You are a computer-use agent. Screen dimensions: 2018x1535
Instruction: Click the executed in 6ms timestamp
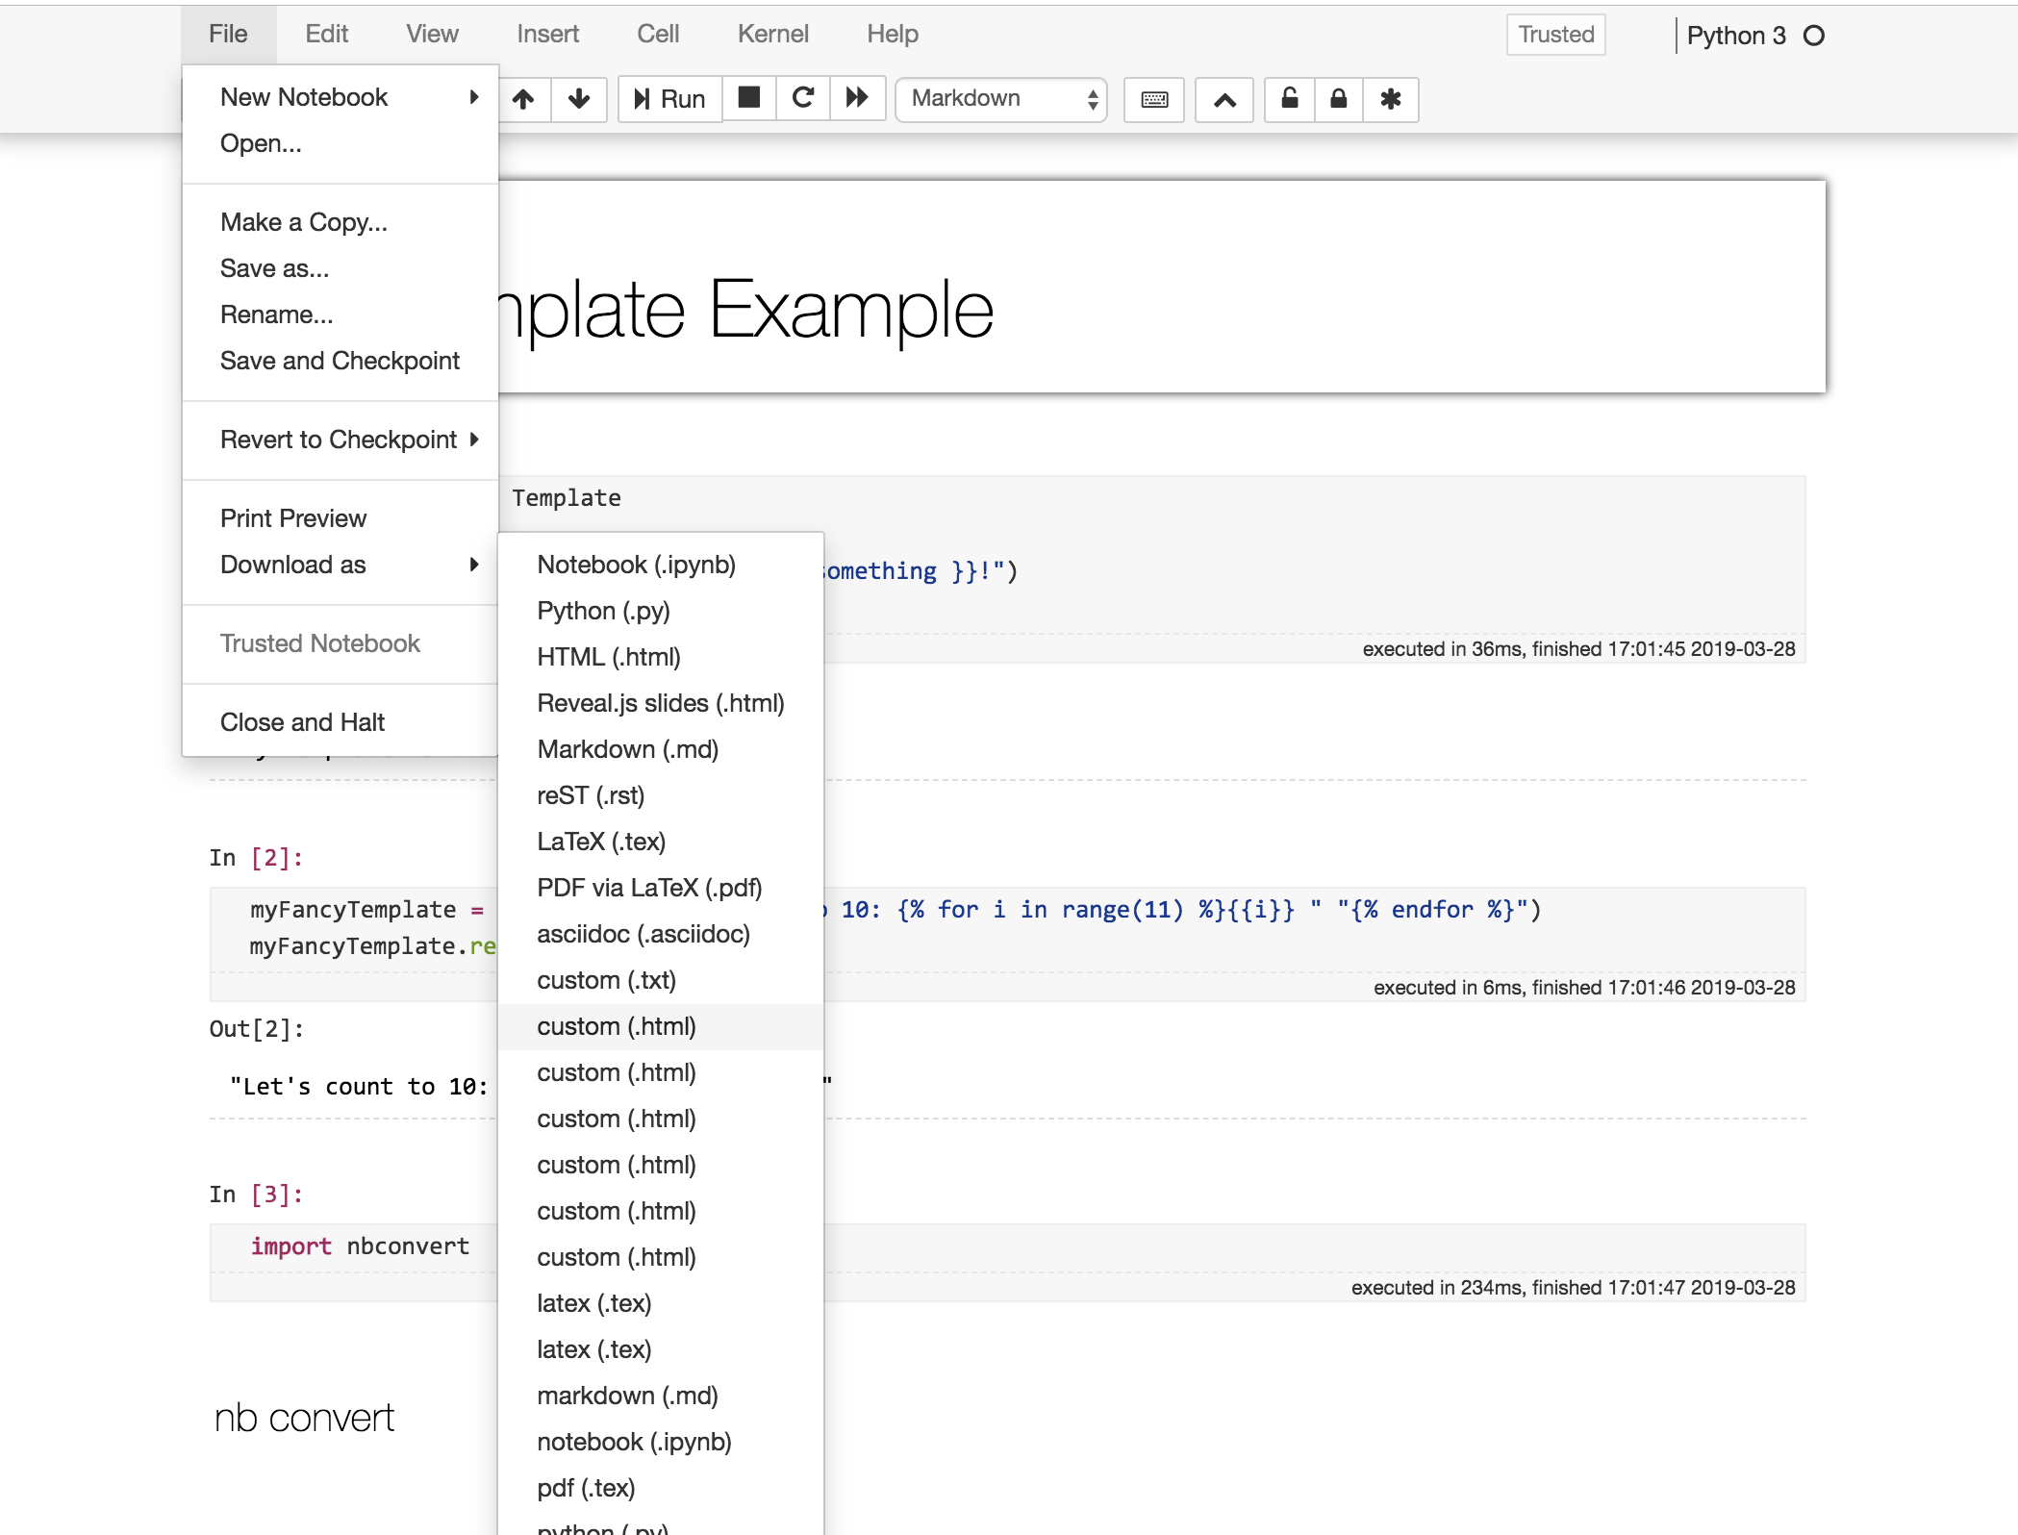[x=1584, y=988]
